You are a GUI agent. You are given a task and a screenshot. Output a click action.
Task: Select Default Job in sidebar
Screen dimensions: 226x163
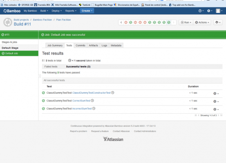(19, 53)
